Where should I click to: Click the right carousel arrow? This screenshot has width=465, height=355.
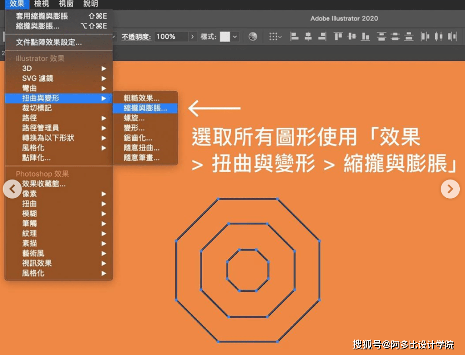coord(450,189)
